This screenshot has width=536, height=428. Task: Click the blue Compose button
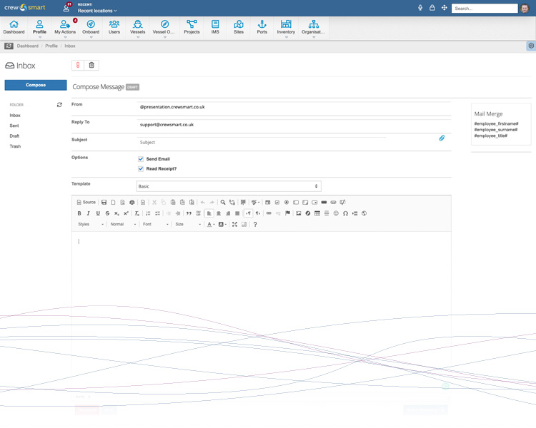pyautogui.click(x=36, y=85)
